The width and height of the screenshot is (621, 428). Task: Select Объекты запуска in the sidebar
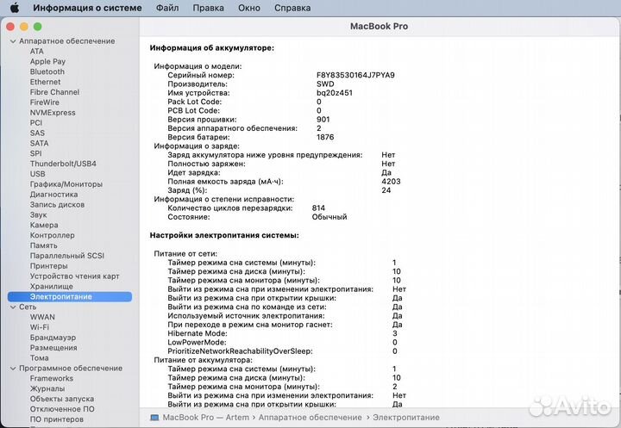click(x=62, y=399)
